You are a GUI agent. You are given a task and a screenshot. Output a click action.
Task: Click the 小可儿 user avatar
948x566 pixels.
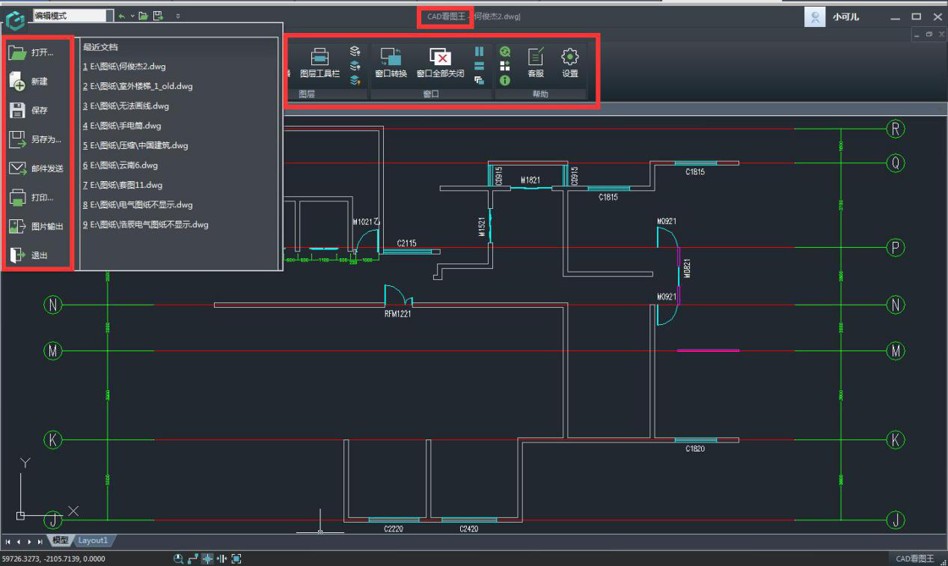pos(815,16)
